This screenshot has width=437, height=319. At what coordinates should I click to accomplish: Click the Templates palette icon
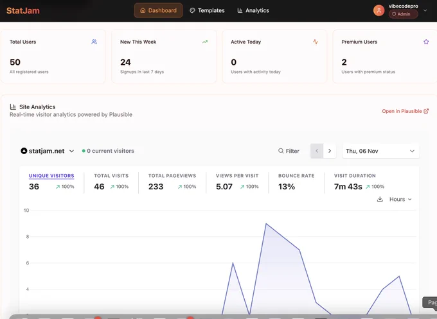pyautogui.click(x=192, y=10)
